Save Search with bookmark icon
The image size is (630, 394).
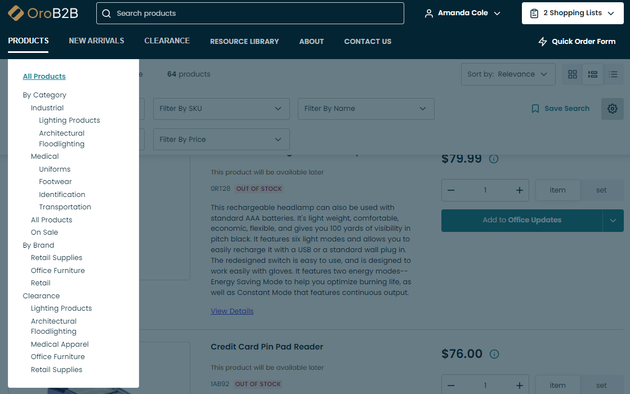pos(560,109)
